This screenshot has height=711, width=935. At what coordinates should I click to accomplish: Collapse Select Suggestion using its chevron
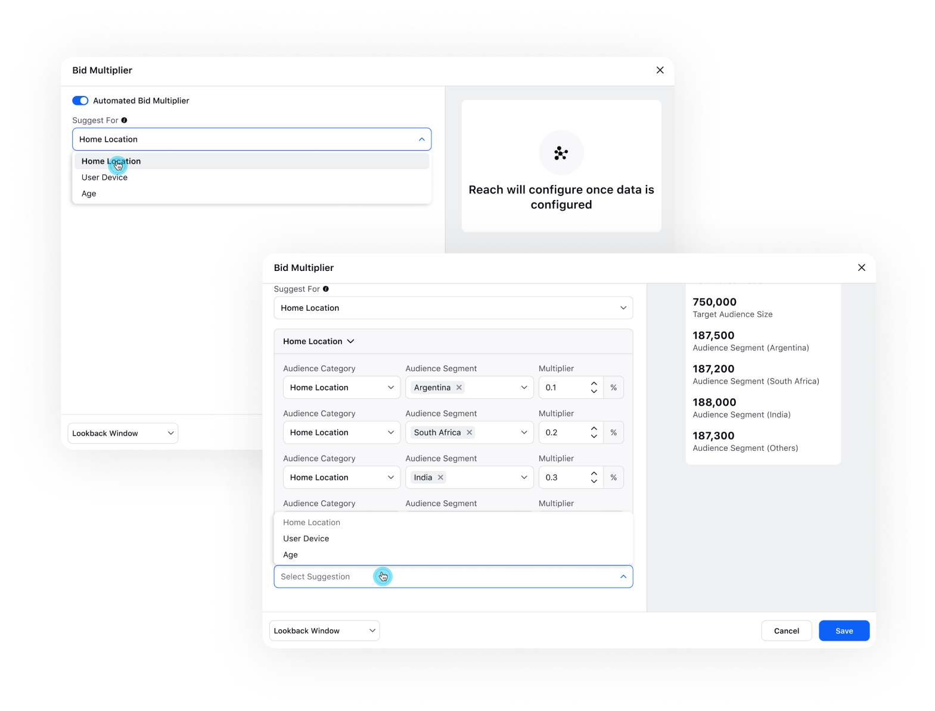coord(623,576)
